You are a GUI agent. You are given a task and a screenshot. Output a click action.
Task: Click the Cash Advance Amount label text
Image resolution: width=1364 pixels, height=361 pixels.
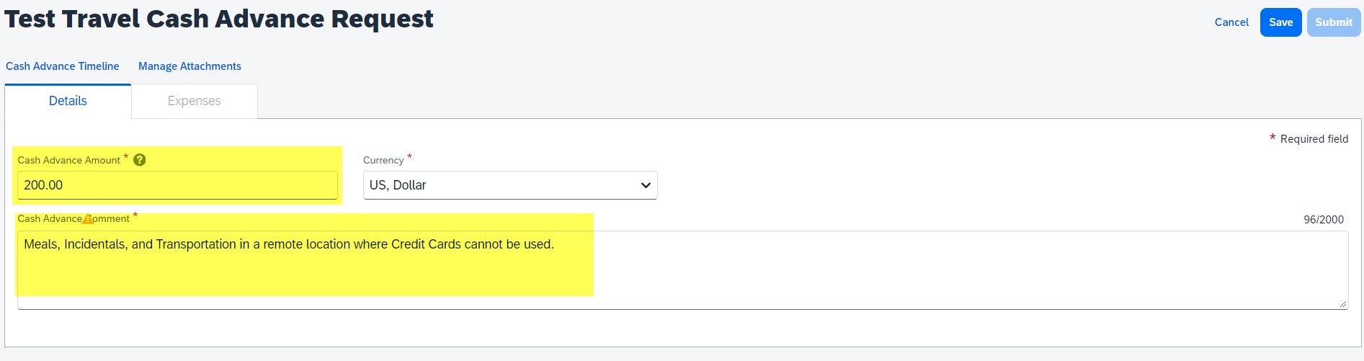click(69, 160)
